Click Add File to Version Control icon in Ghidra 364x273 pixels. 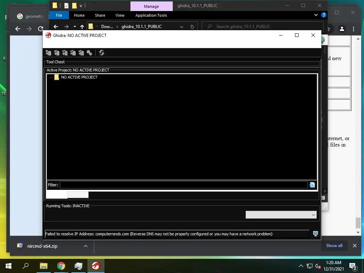coord(48,53)
